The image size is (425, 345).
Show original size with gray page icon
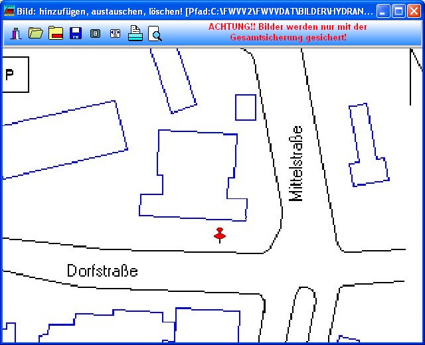95,34
